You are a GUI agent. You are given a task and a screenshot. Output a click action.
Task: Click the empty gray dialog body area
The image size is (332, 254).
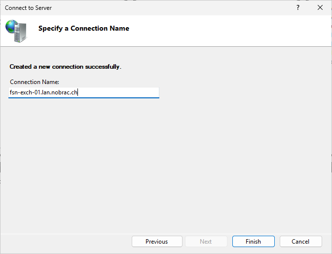pos(166,166)
